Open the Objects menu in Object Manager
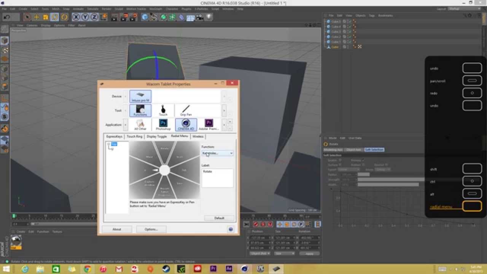 pos(360,16)
